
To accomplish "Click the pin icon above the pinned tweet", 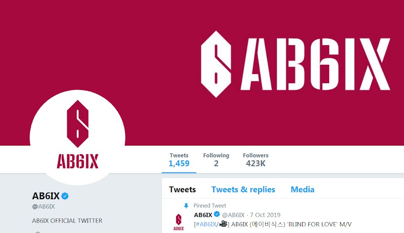I will pyautogui.click(x=186, y=206).
